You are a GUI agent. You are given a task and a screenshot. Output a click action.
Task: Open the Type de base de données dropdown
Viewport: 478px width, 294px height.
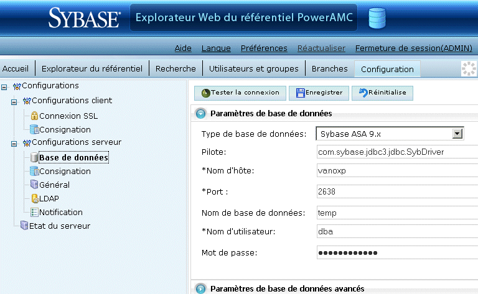[x=457, y=134]
